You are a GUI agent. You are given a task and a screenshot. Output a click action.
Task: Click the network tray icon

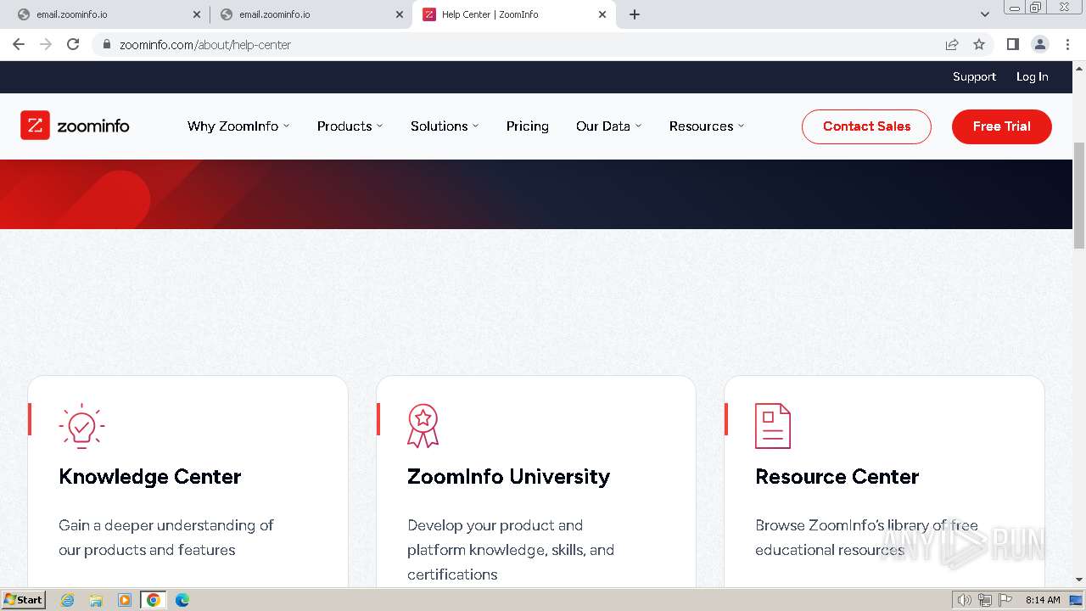coord(985,600)
